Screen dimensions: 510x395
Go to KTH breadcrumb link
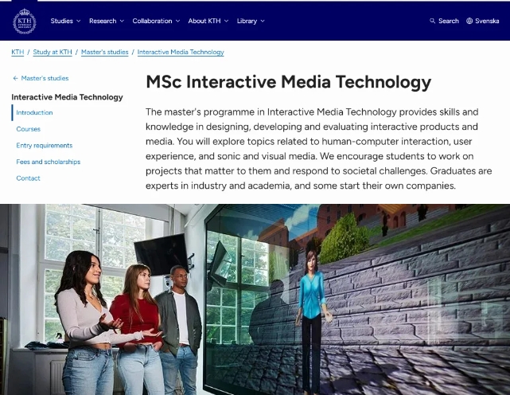coord(18,52)
